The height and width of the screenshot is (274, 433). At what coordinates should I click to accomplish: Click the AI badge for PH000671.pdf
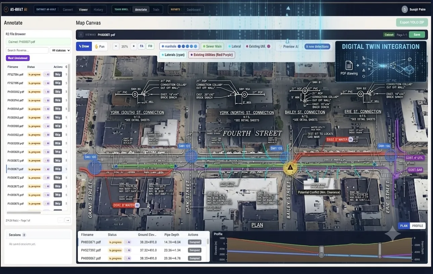coord(47,169)
